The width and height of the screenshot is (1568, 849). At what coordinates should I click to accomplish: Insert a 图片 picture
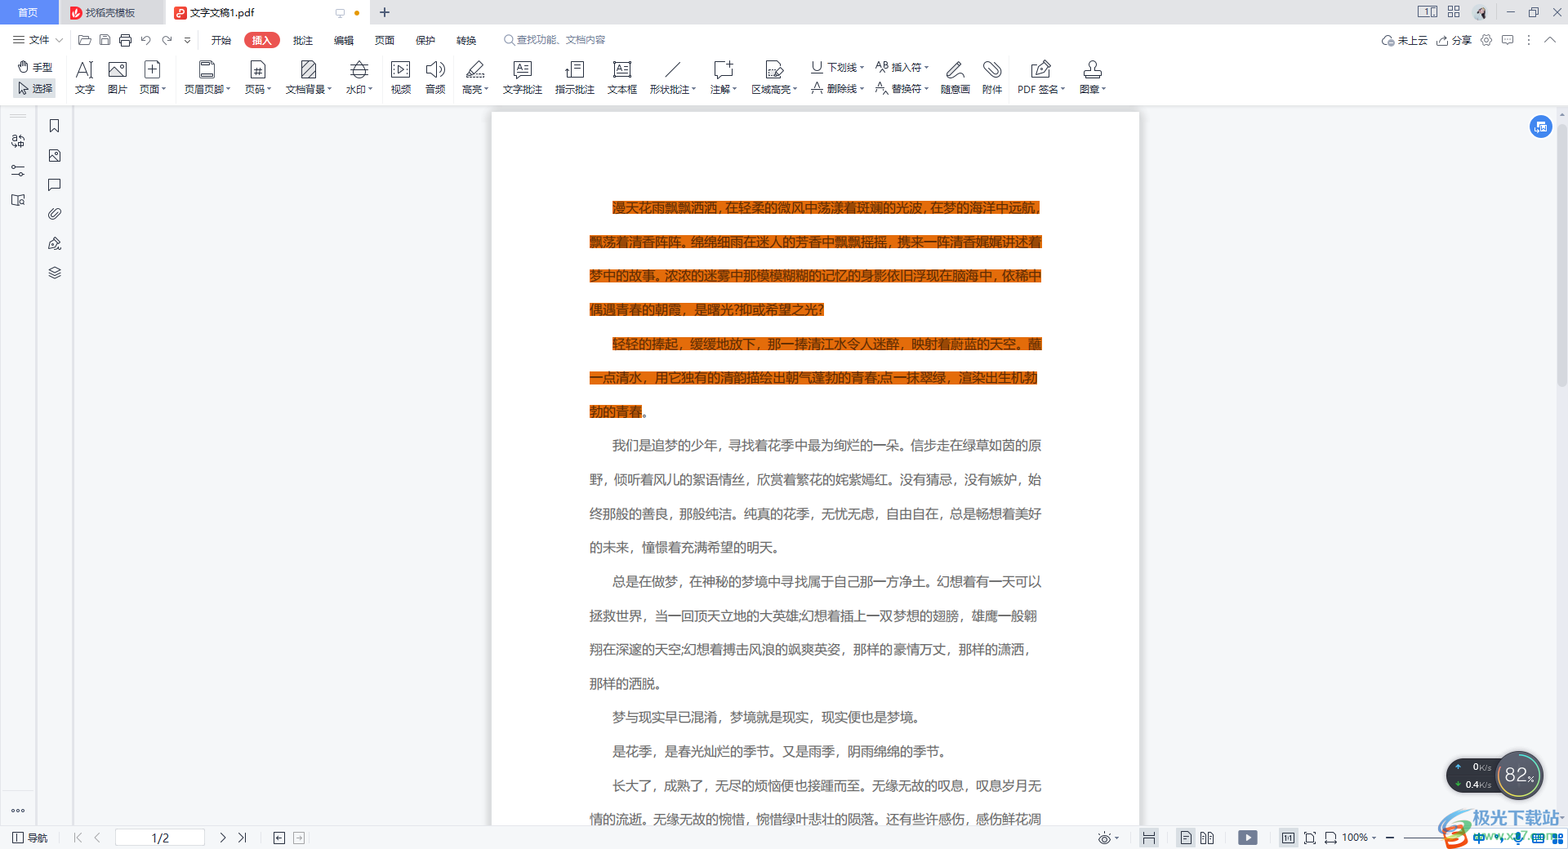[x=118, y=78]
